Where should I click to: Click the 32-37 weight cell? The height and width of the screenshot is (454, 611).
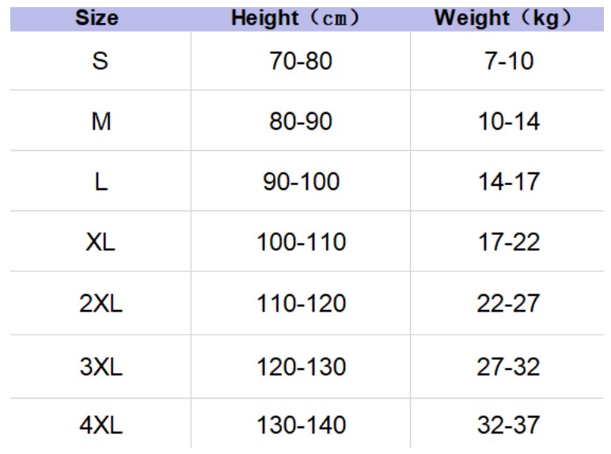(x=507, y=426)
